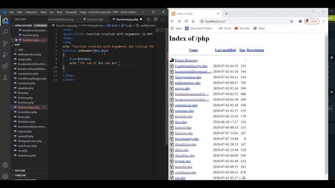
Task: Click the browser page vertical scrollbar
Action: coord(326,104)
